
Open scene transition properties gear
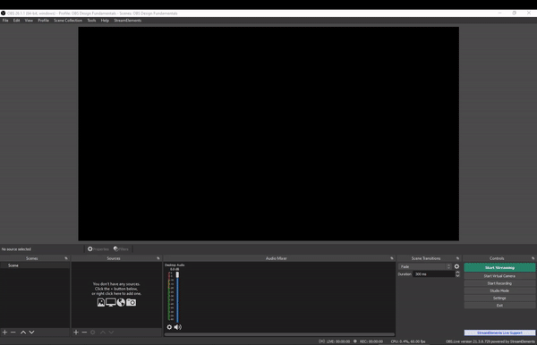coord(456,266)
